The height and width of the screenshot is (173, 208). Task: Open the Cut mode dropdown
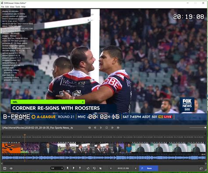57,168
